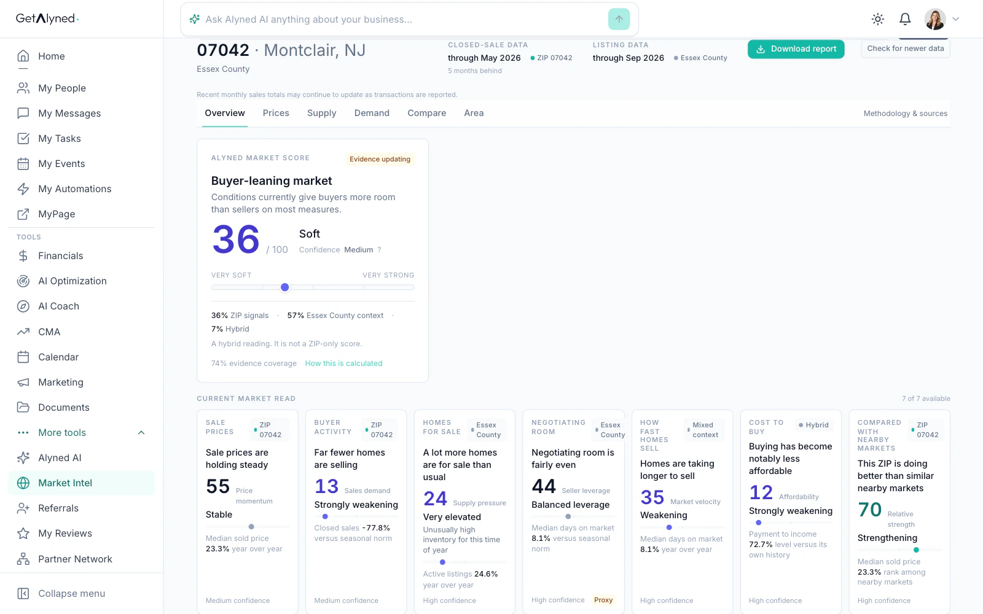Click the Proxy badge on Negotiating Room
This screenshot has height=614, width=983.
[x=603, y=600]
